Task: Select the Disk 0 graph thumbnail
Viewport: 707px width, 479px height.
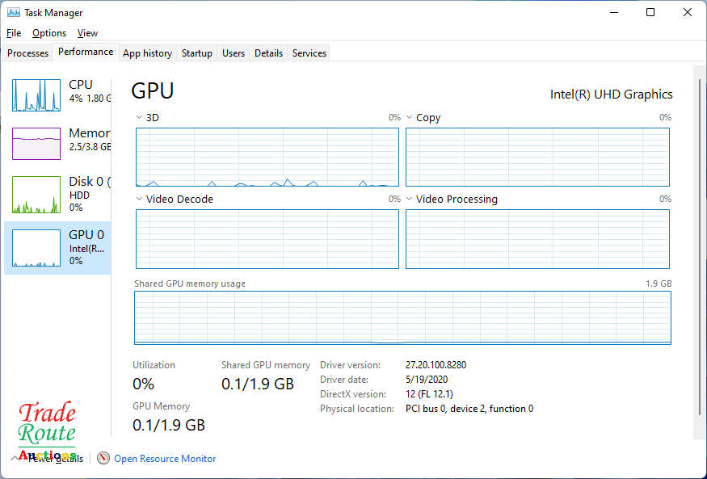Action: click(36, 195)
